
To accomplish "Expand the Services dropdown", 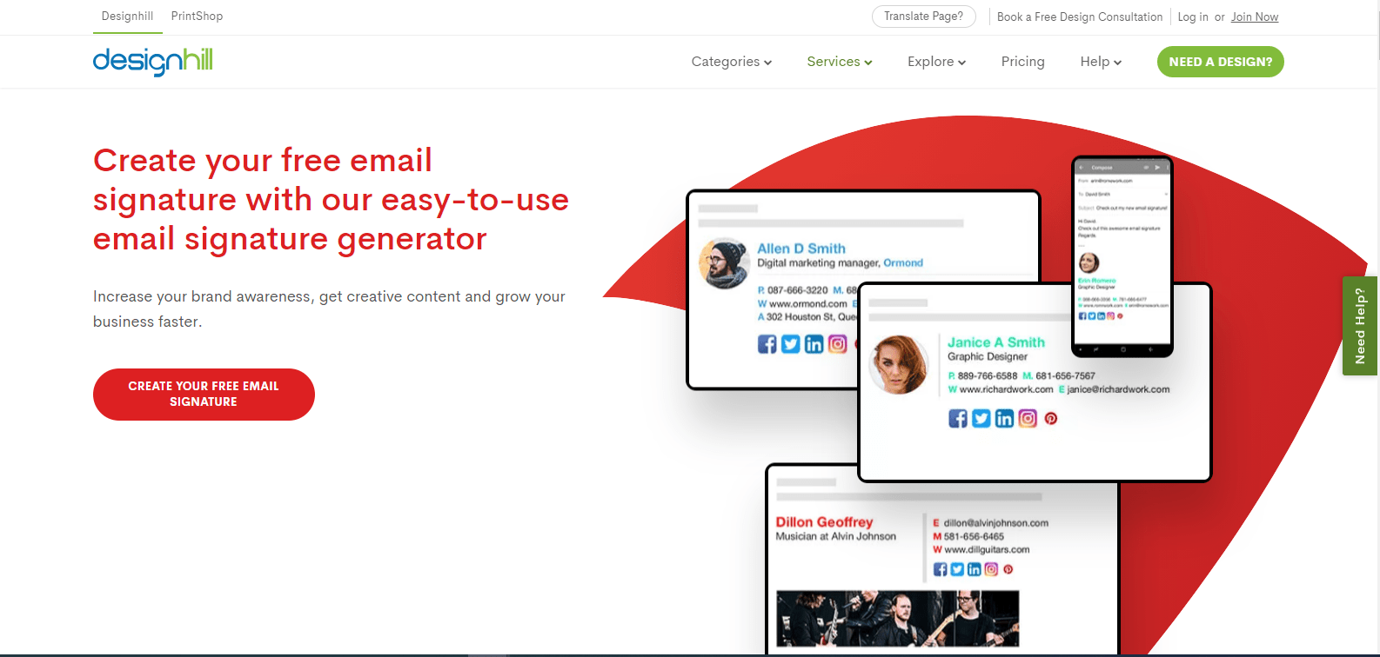I will (840, 62).
